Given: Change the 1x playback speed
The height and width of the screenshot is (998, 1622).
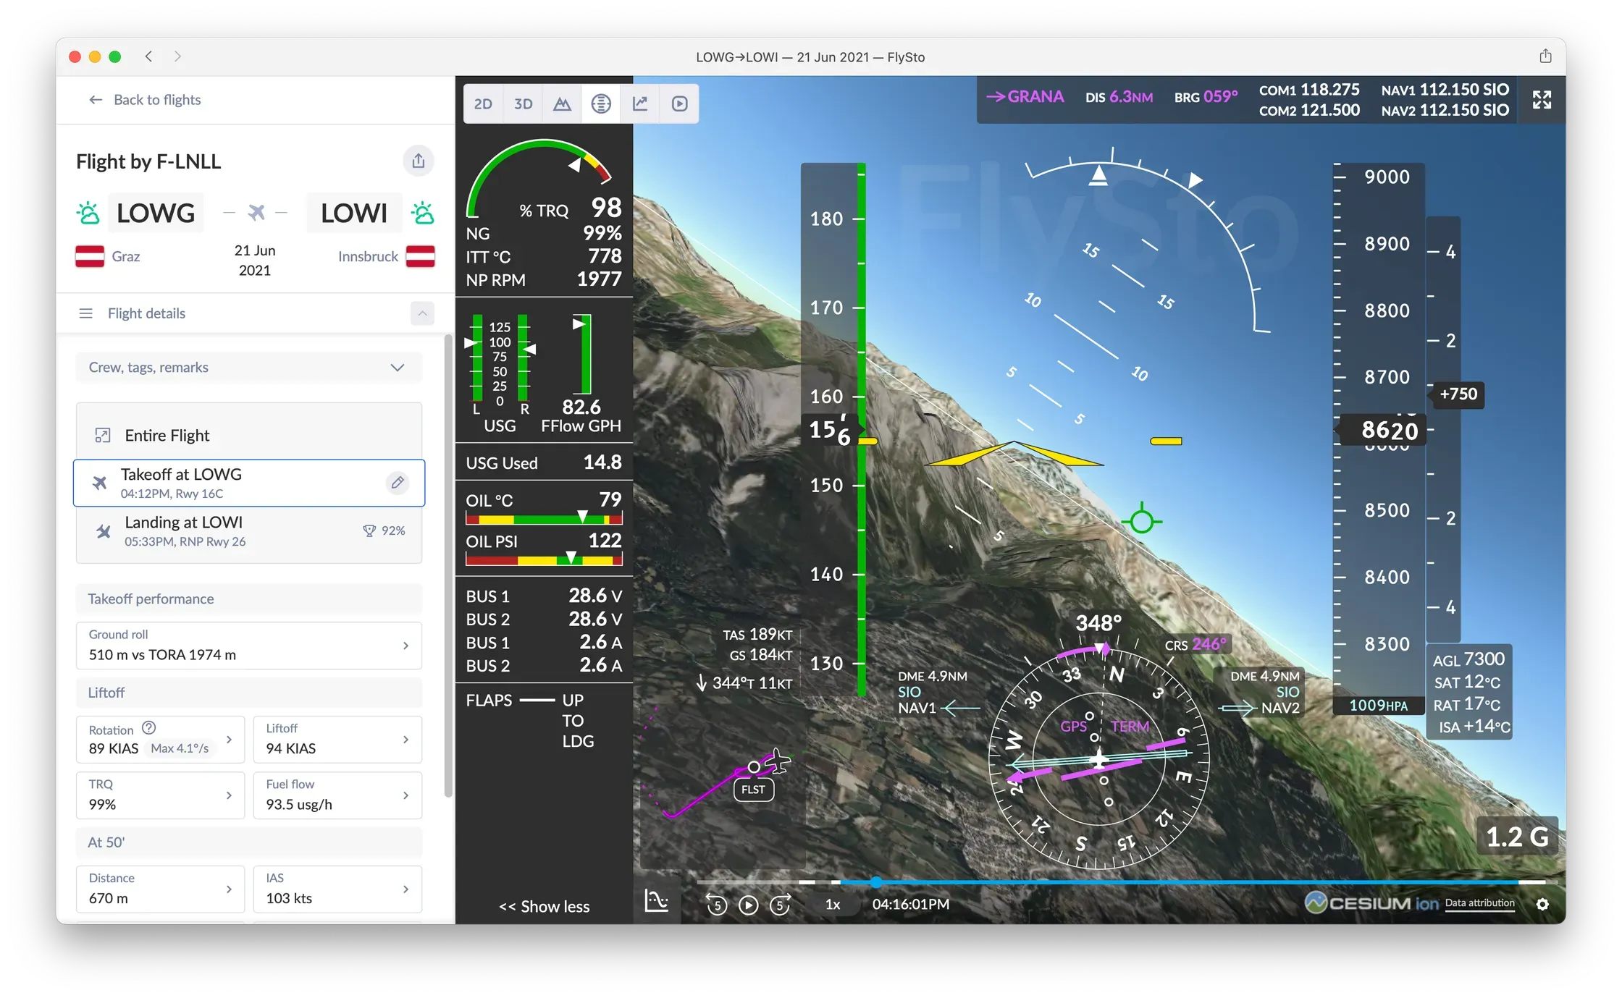Looking at the screenshot, I should coord(833,905).
